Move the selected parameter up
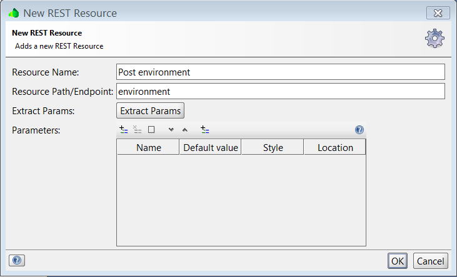457x277 pixels. click(x=184, y=130)
